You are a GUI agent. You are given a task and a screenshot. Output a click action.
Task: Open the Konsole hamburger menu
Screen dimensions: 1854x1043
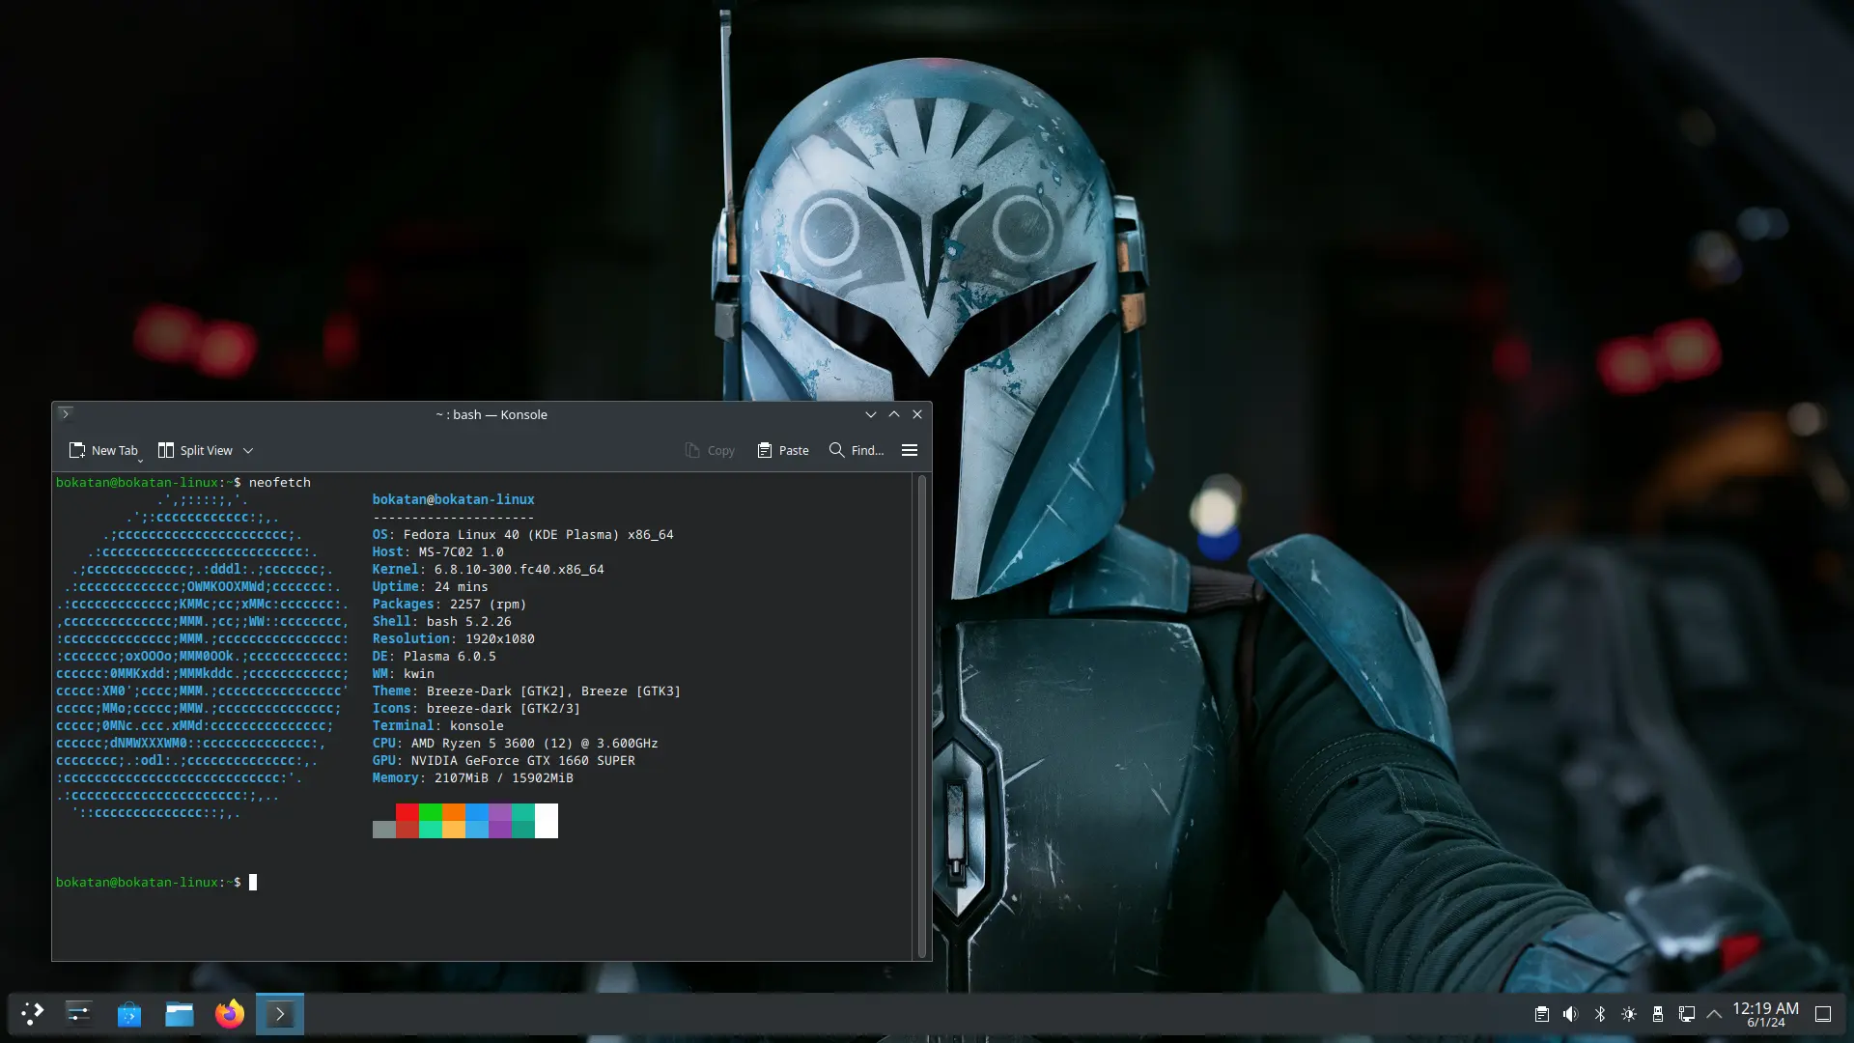pos(910,450)
